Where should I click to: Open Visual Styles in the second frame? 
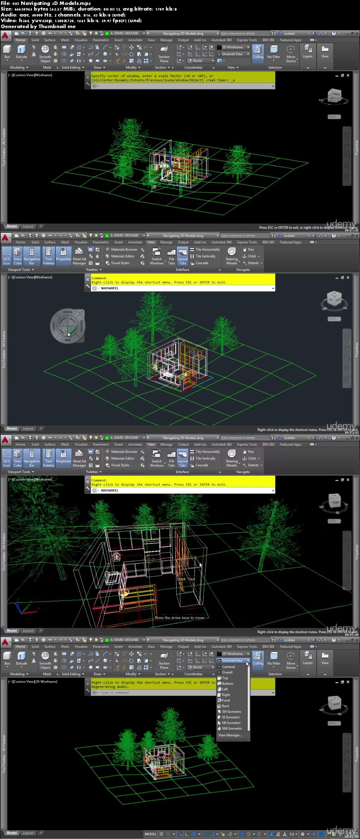tap(117, 263)
